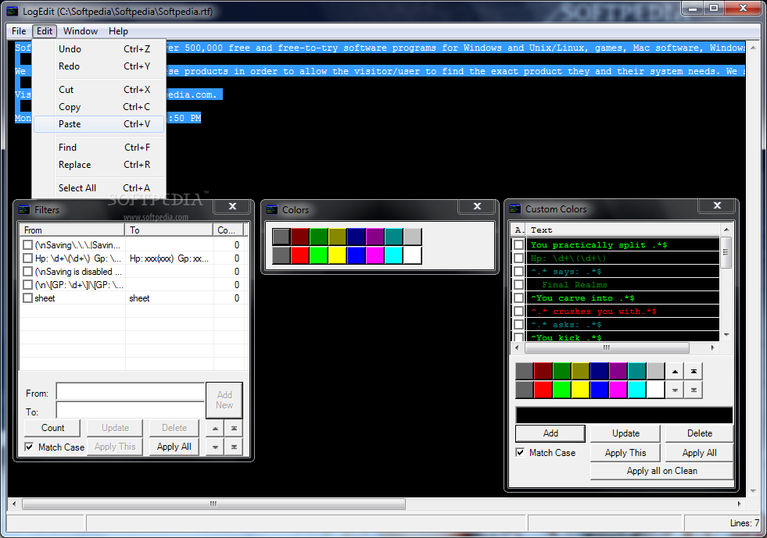Viewport: 767px width, 538px height.
Task: Pick dark green swatch in Colors panel
Action: pyautogui.click(x=318, y=237)
